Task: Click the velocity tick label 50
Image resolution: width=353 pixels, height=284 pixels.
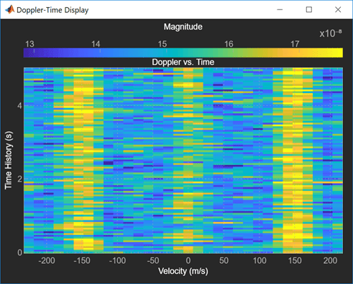Action: tap(224, 261)
